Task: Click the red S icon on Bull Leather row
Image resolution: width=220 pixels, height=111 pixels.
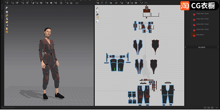Action: coord(194,36)
